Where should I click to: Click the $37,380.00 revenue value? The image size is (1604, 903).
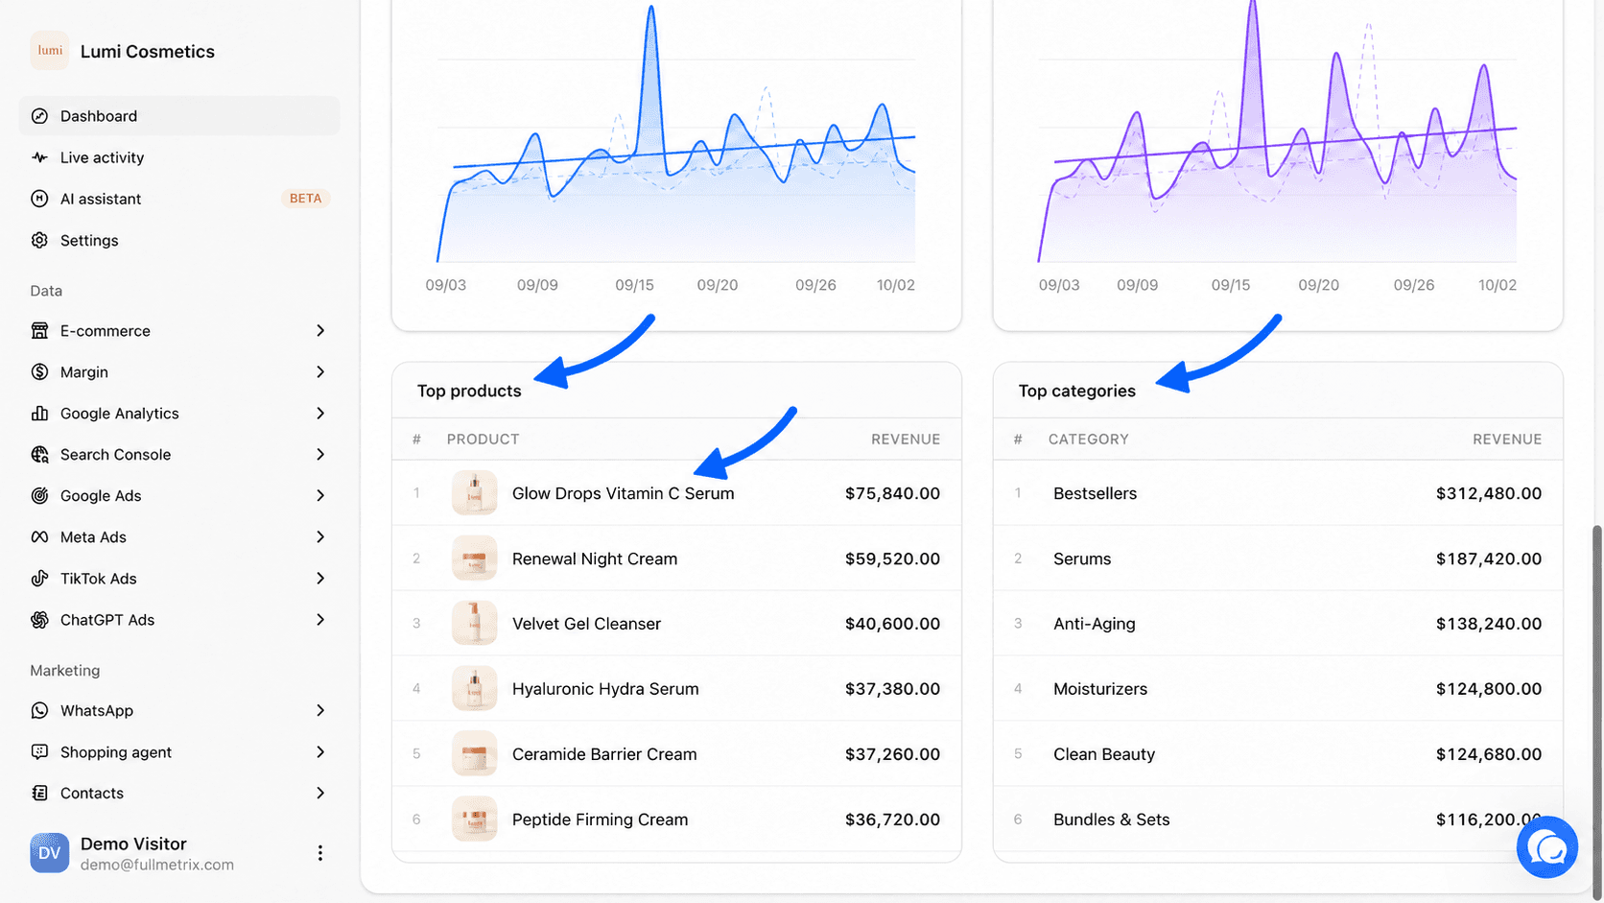click(x=892, y=689)
